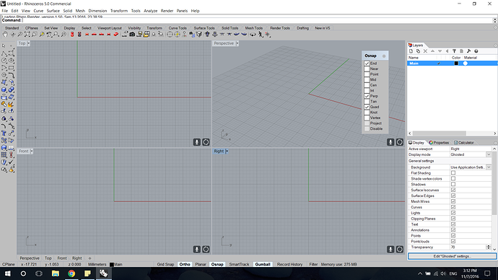Toggle the Curves display checkbox
Screen dimensions: 498x280
(453, 207)
